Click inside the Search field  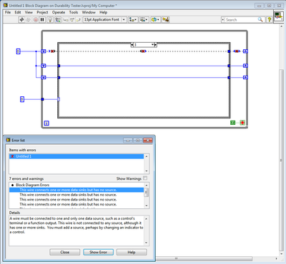[x=240, y=20]
